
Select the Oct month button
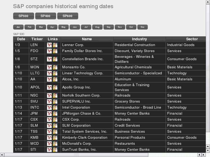pos(131,27)
